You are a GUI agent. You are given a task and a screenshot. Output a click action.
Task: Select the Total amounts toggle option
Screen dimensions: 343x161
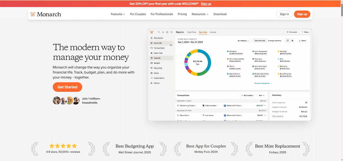(260, 41)
